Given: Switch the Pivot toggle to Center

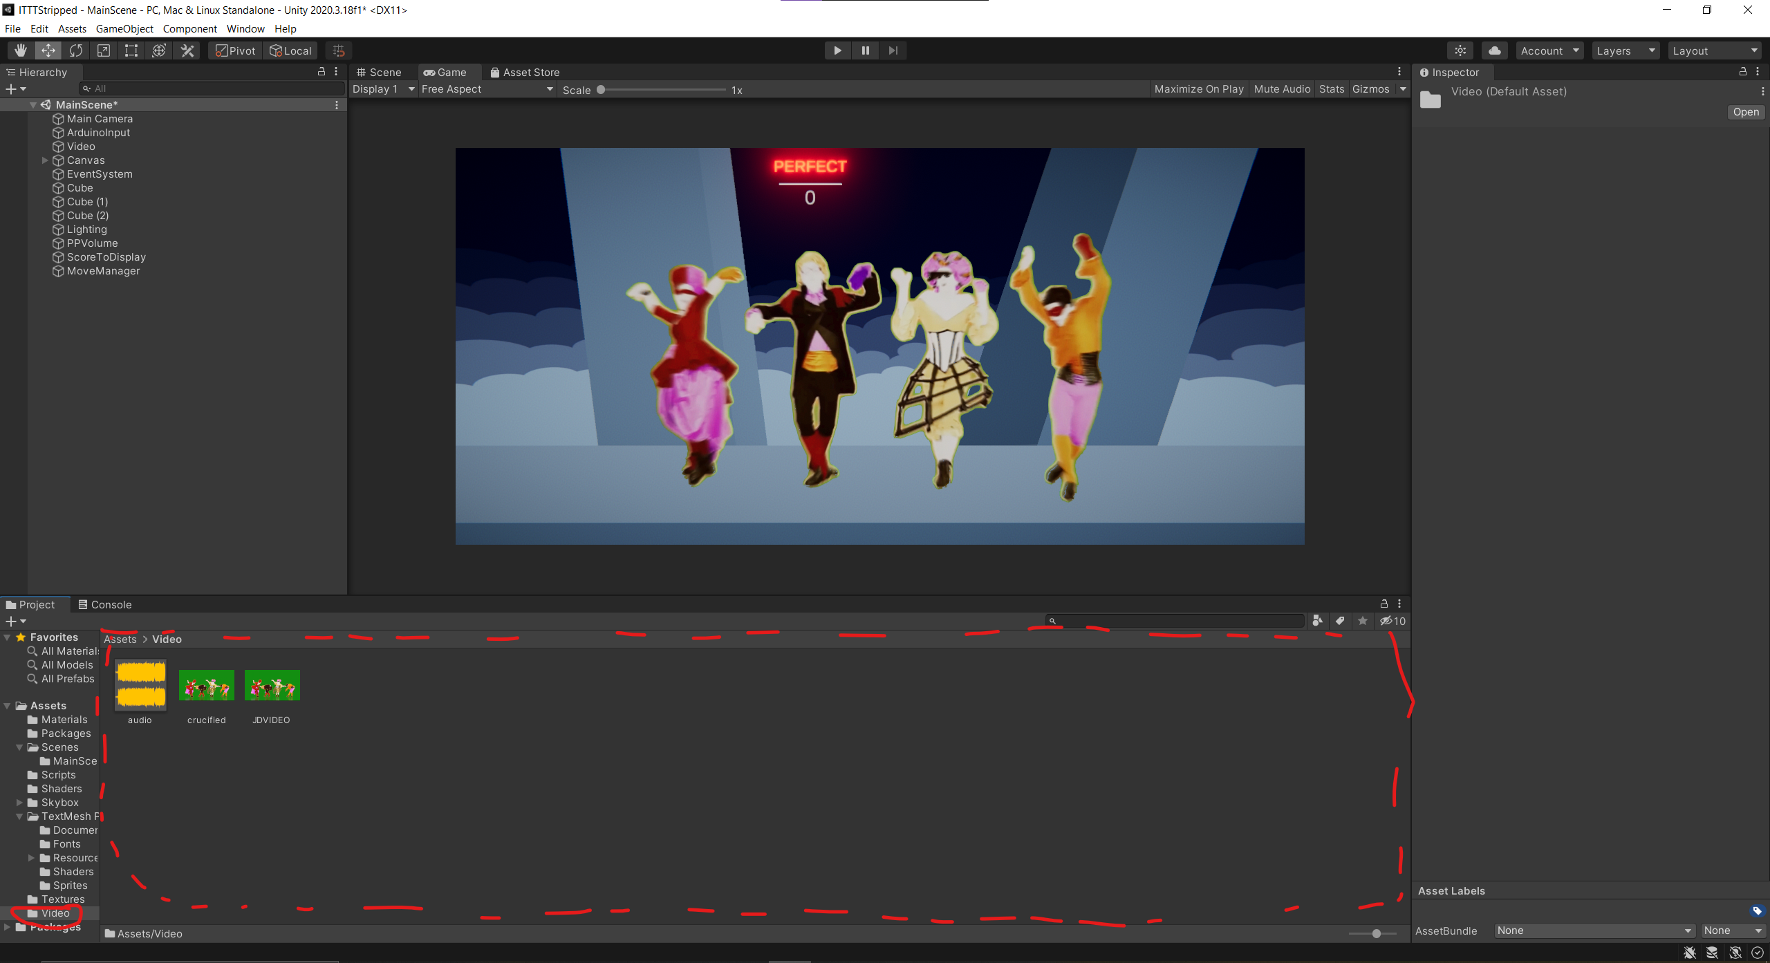Looking at the screenshot, I should coord(233,50).
